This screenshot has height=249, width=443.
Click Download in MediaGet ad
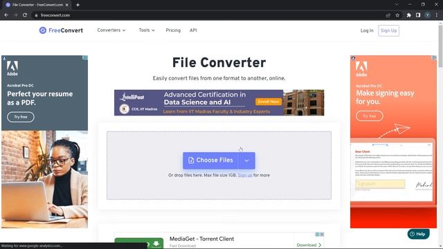tap(309, 245)
